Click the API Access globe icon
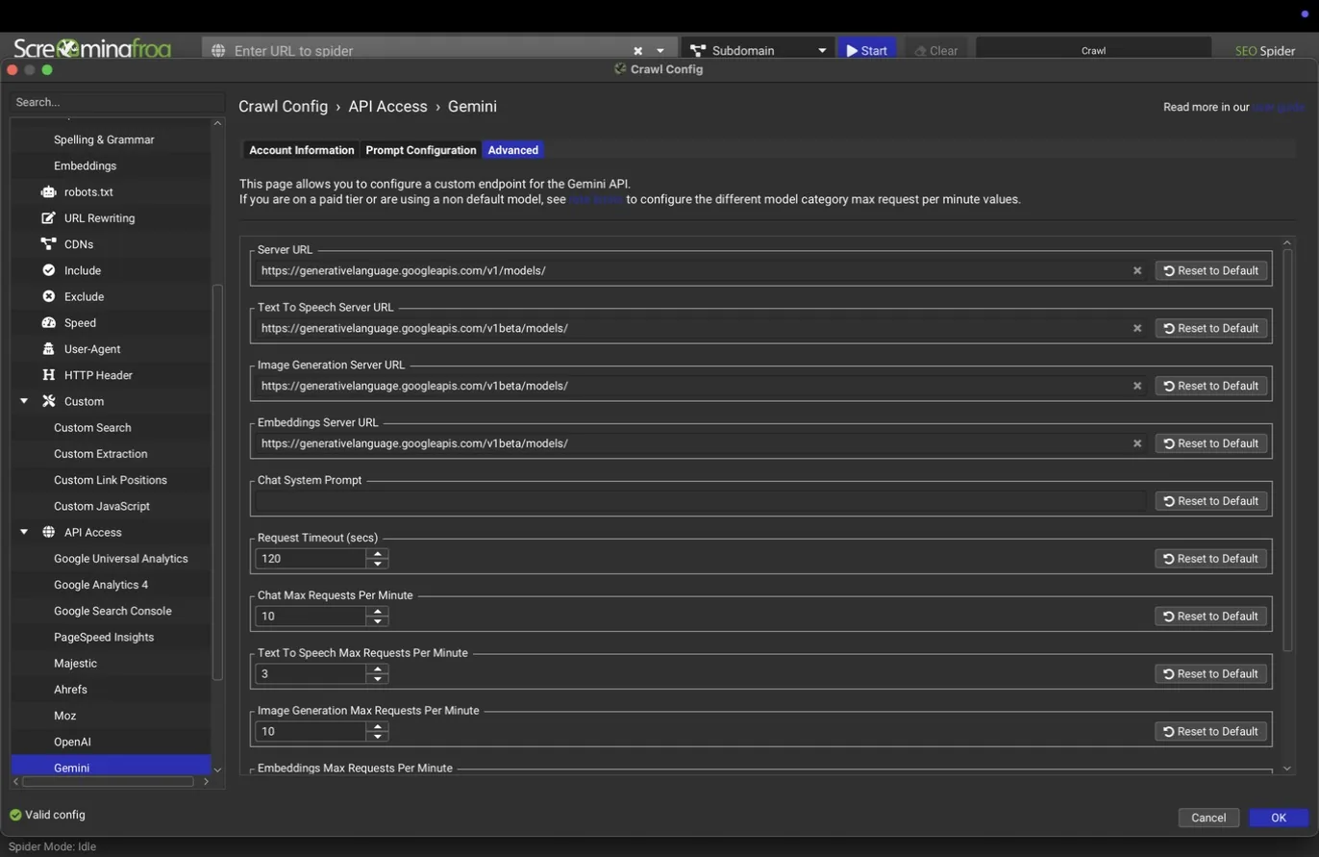This screenshot has width=1319, height=857. (x=48, y=532)
